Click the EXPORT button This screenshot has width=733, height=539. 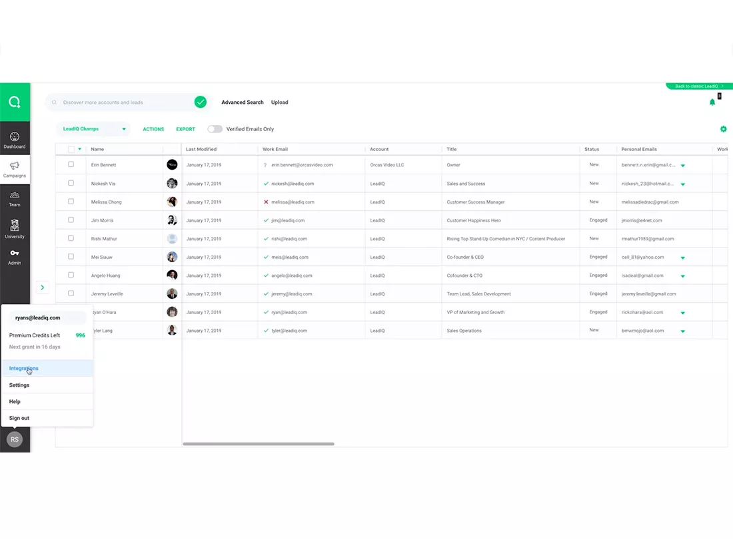(186, 129)
